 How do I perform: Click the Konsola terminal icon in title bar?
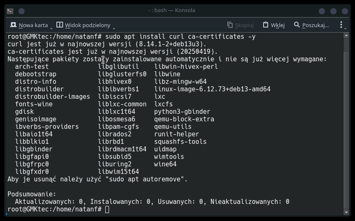(x=10, y=11)
